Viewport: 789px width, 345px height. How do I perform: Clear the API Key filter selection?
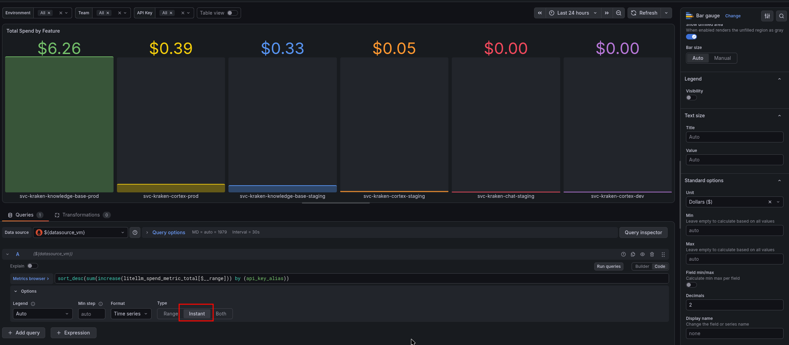coord(183,13)
